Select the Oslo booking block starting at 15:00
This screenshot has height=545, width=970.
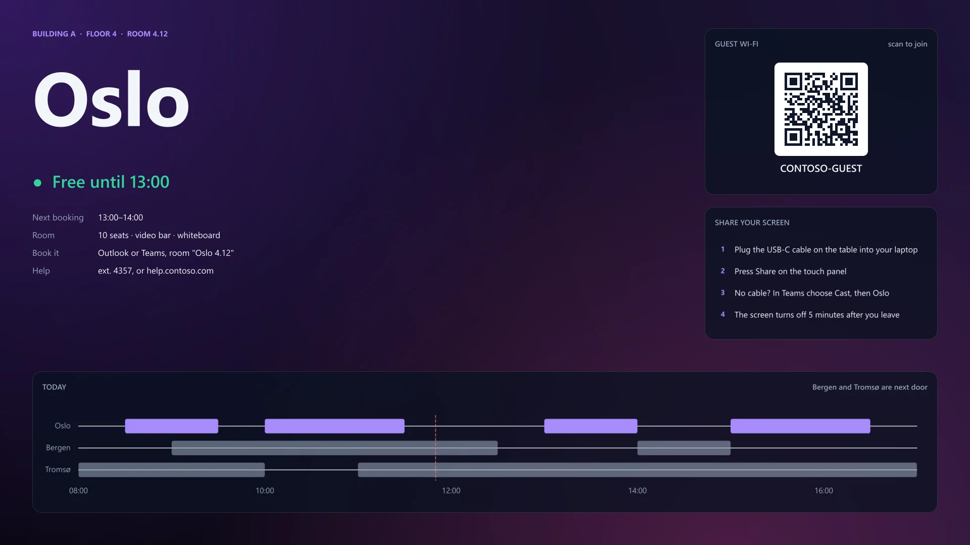pyautogui.click(x=800, y=426)
